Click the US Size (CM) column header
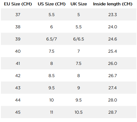The image size is (137, 122). click(x=52, y=4)
